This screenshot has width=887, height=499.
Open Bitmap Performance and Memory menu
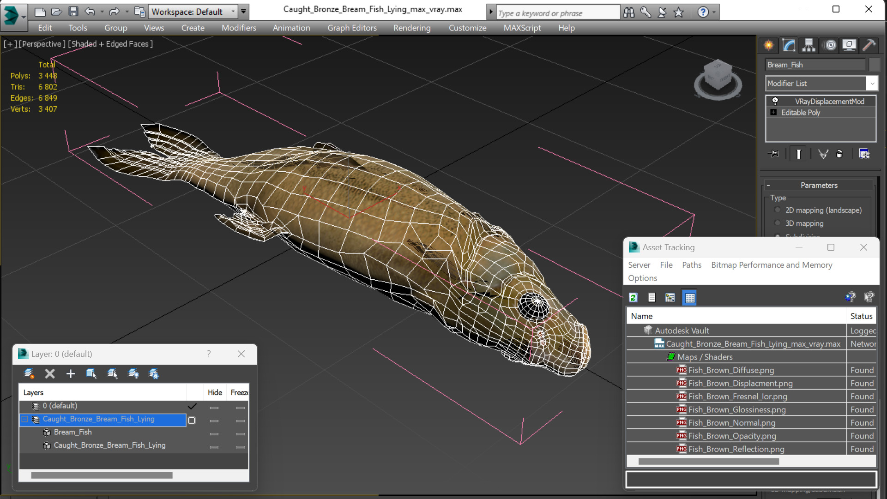tap(772, 265)
